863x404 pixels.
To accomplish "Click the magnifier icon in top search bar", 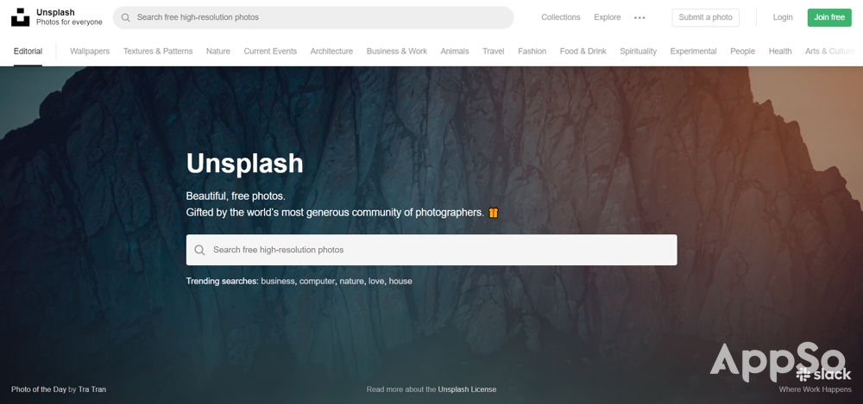I will (125, 17).
